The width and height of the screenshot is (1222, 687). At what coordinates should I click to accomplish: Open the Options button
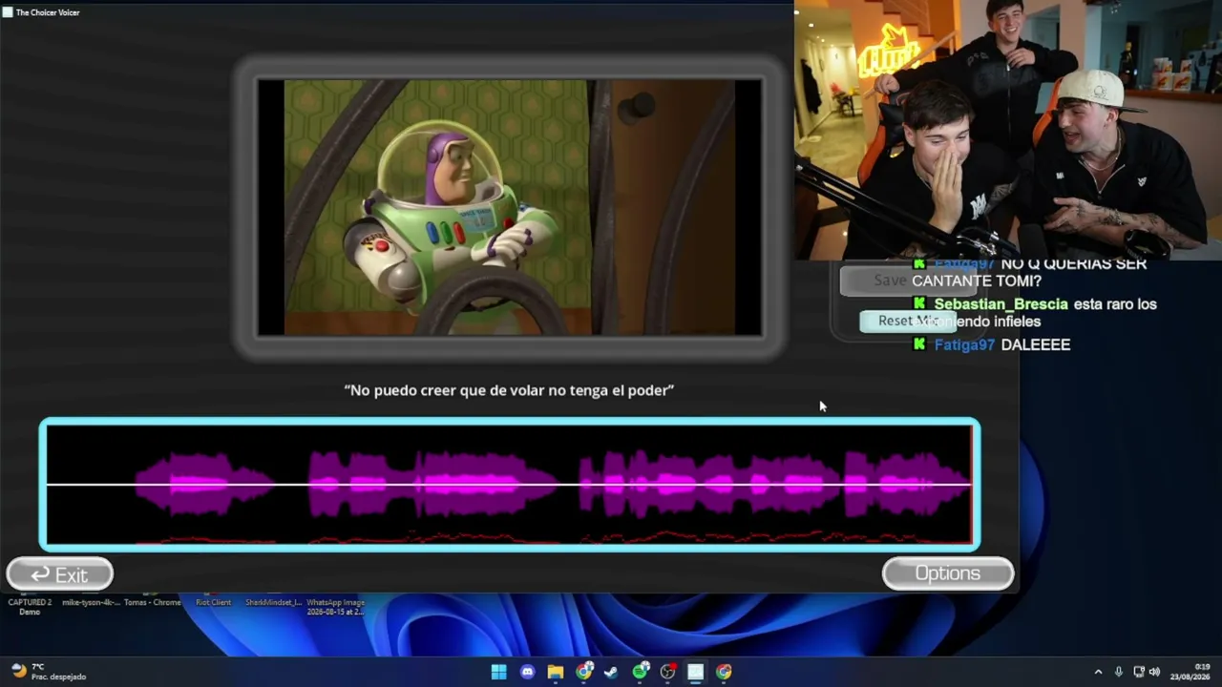(947, 573)
